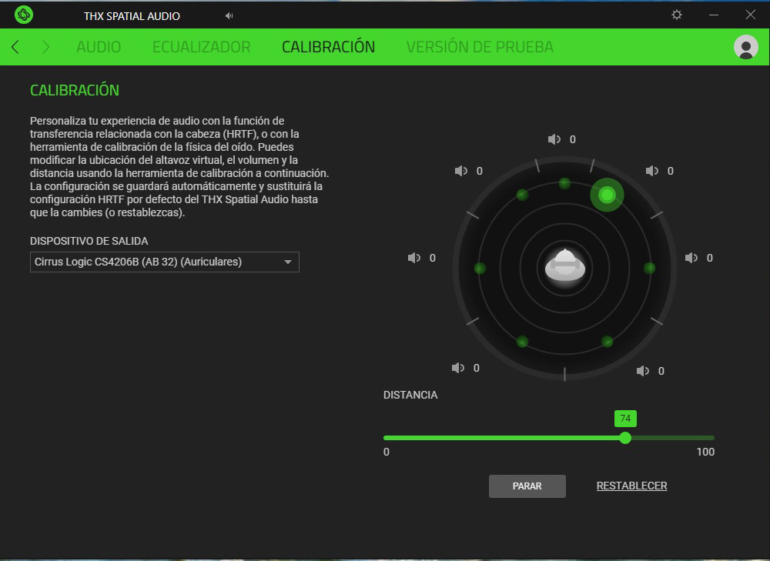Click the Distancia slider handle

[624, 438]
